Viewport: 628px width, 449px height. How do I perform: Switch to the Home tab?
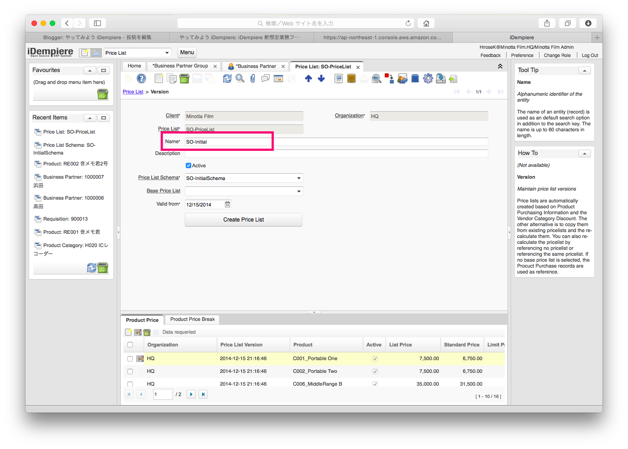click(134, 66)
